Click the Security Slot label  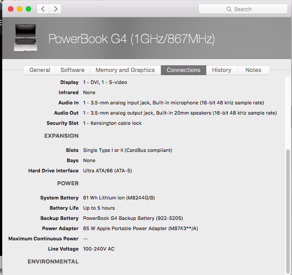pos(63,123)
